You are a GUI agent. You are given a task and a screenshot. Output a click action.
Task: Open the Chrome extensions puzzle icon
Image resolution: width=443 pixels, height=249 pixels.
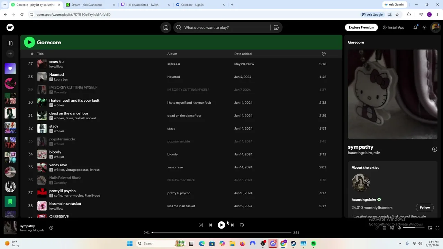(x=409, y=15)
